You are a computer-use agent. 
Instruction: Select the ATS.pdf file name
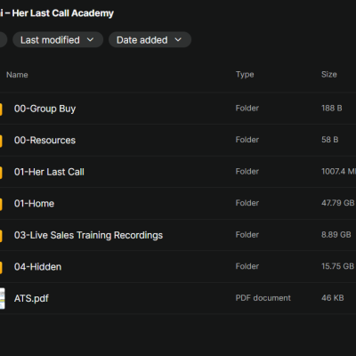(x=31, y=298)
